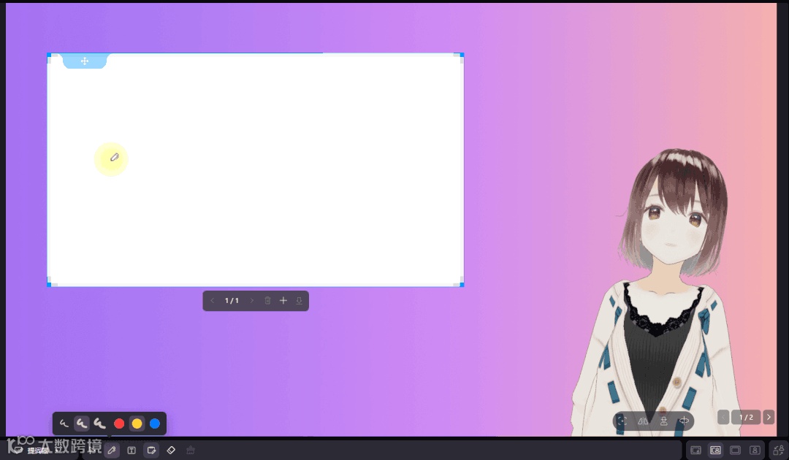Switch to content with presenter layout
Viewport: 789px width, 460px height.
click(715, 450)
